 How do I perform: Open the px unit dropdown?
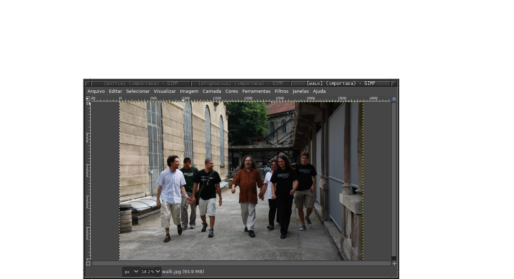[x=131, y=272]
